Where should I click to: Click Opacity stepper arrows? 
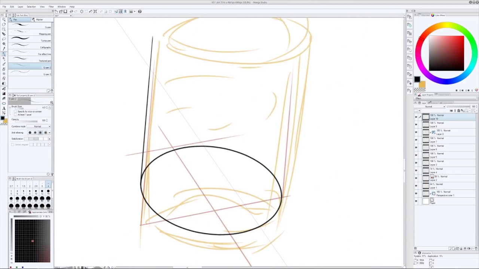point(47,120)
